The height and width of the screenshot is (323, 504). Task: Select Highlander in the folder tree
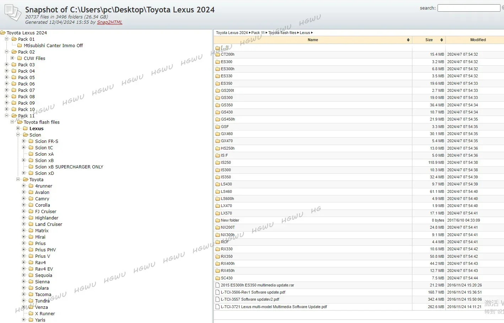pyautogui.click(x=47, y=218)
